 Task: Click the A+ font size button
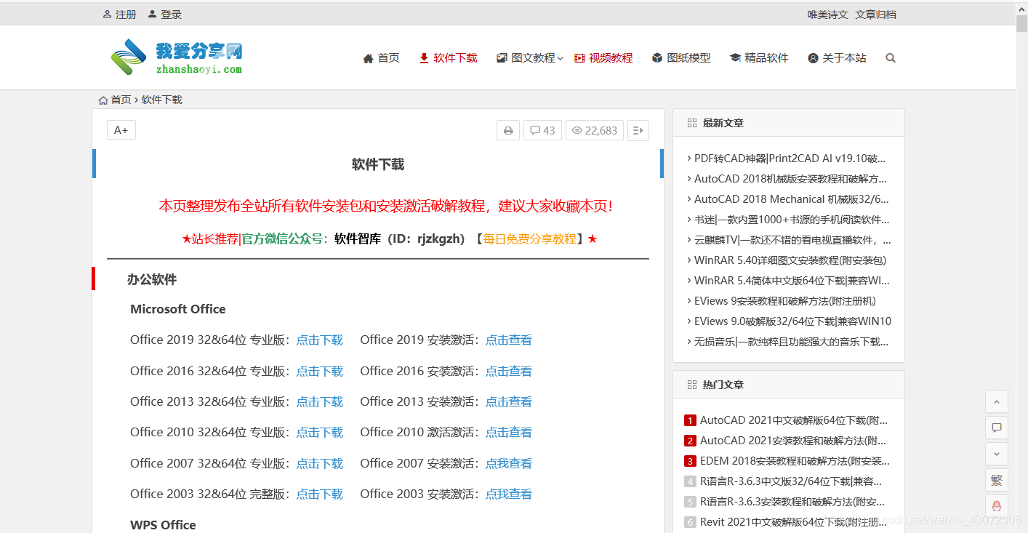[x=121, y=130]
